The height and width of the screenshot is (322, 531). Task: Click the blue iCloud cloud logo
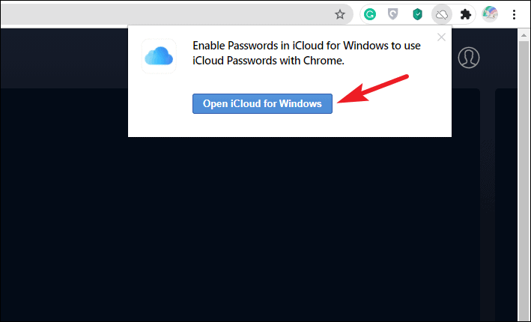159,56
